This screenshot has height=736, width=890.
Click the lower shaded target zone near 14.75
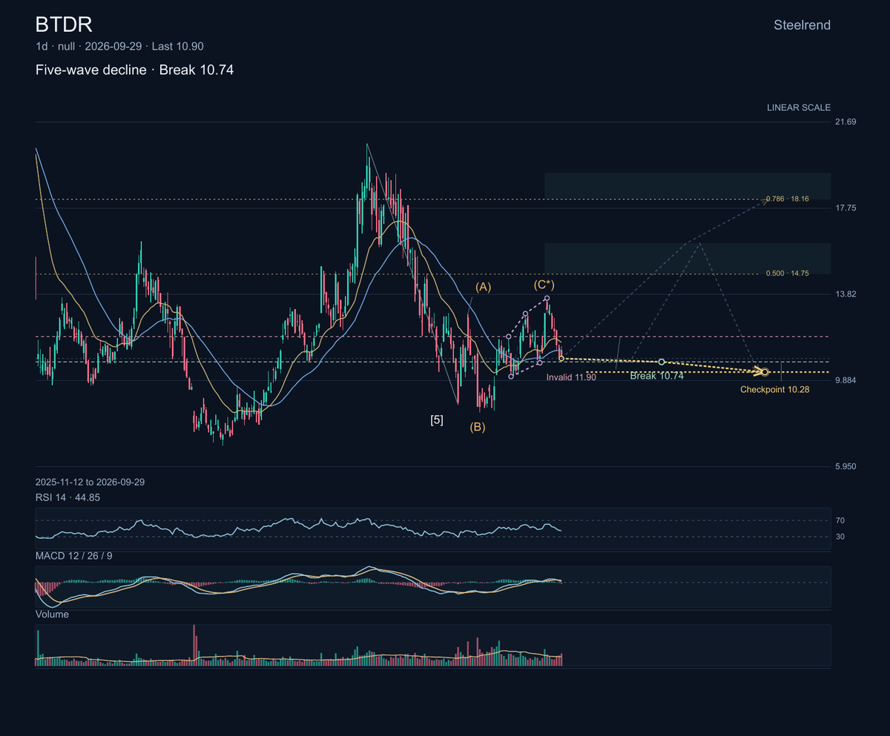click(688, 259)
